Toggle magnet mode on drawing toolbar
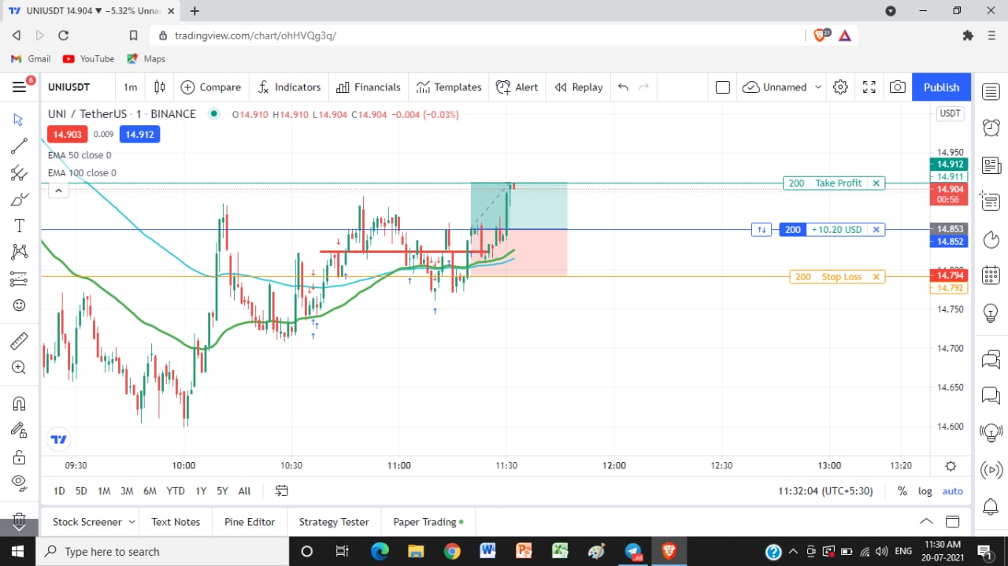 click(x=19, y=404)
